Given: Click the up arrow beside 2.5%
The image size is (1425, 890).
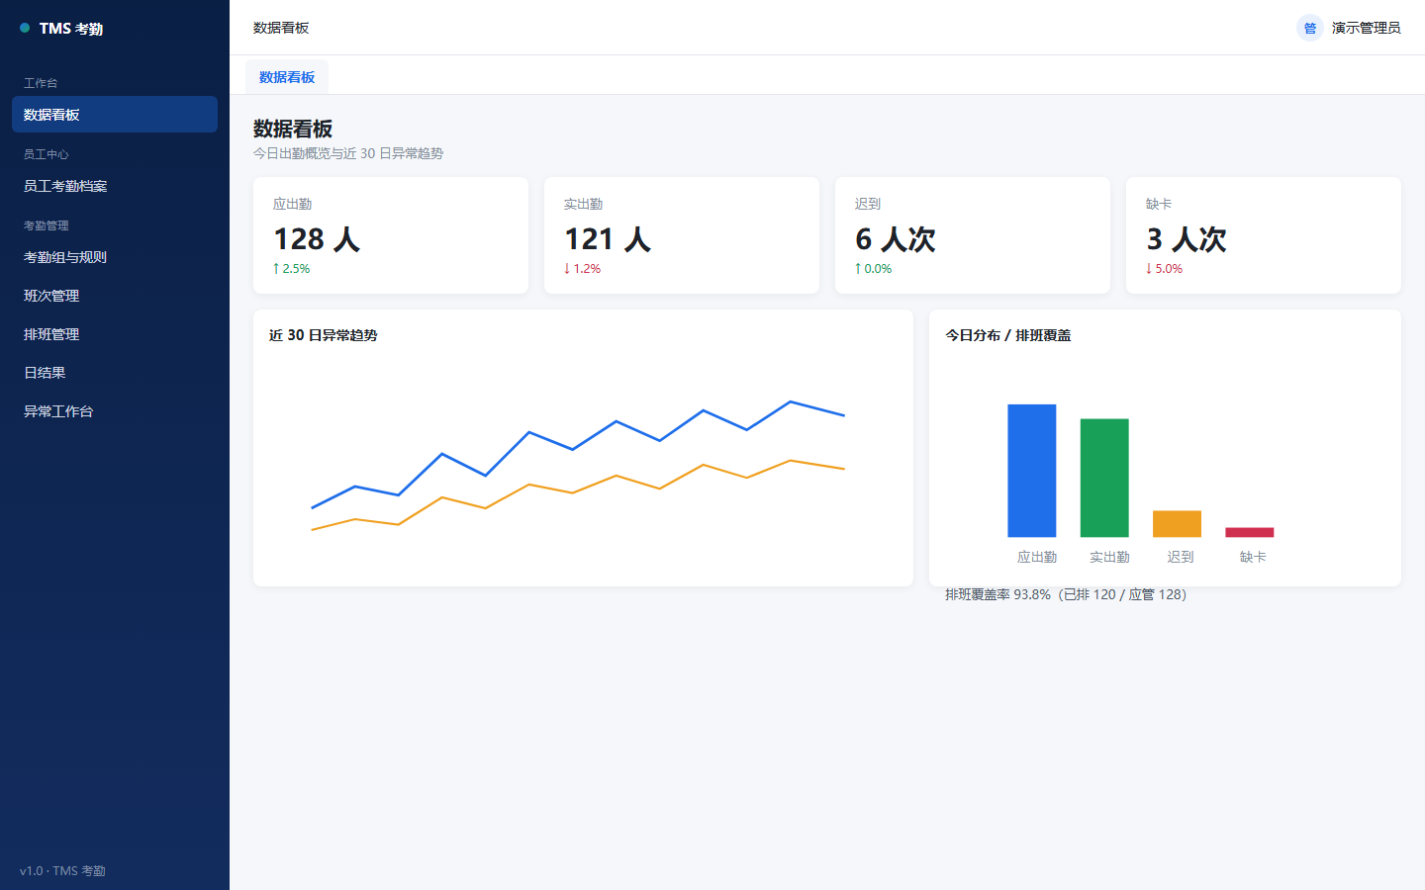Looking at the screenshot, I should pos(276,268).
